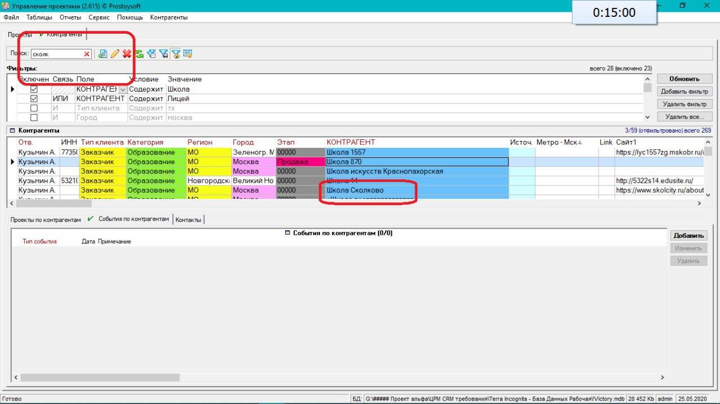Click the add new record icon
This screenshot has width=720, height=404.
(x=102, y=54)
